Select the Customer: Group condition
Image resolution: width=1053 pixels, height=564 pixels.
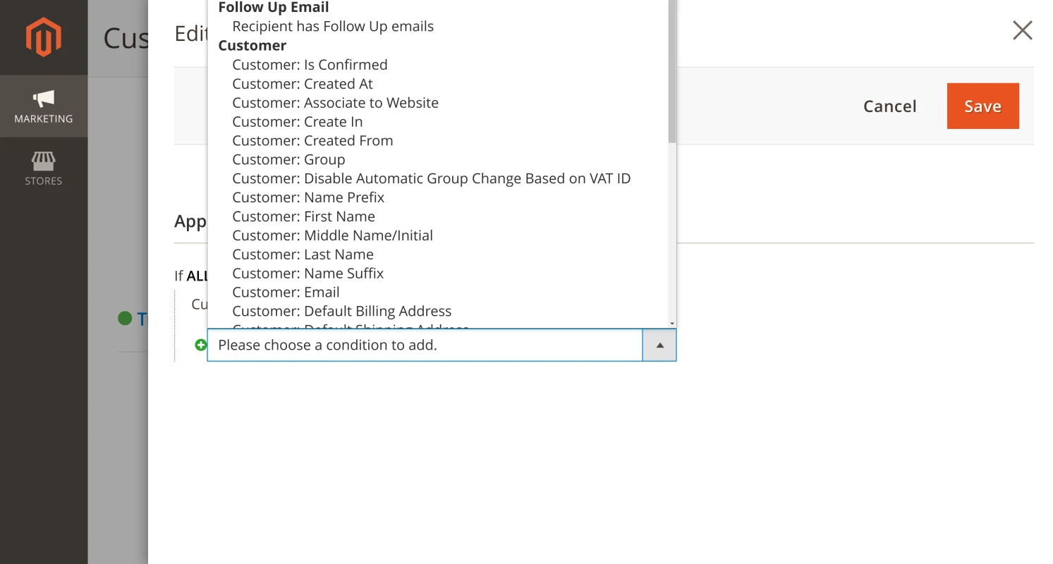288,159
